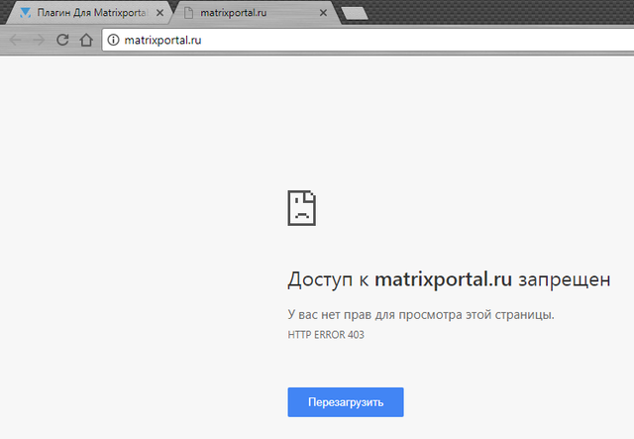Click the browser back arrow
The image size is (634, 439).
point(17,40)
